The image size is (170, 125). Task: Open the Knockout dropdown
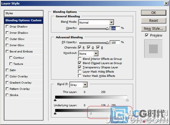coord(88,54)
